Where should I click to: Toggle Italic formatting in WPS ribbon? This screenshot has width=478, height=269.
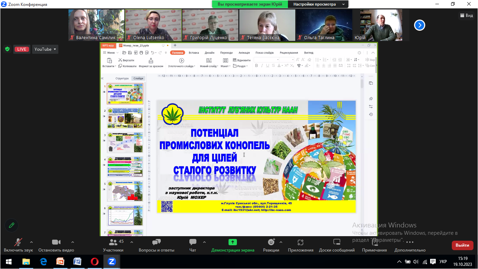[262, 66]
